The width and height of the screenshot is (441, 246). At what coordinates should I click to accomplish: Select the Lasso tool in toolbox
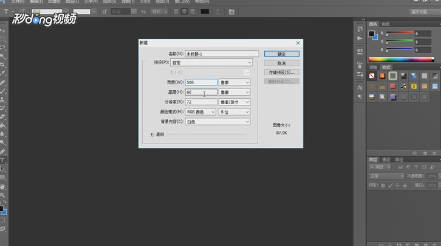click(x=3, y=47)
